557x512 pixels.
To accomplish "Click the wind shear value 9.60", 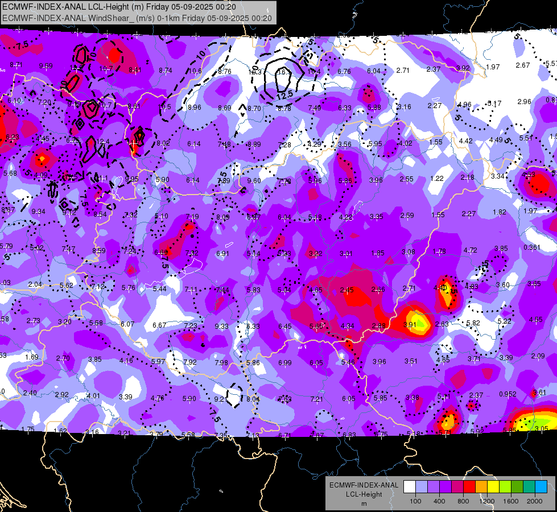I will tap(254, 180).
